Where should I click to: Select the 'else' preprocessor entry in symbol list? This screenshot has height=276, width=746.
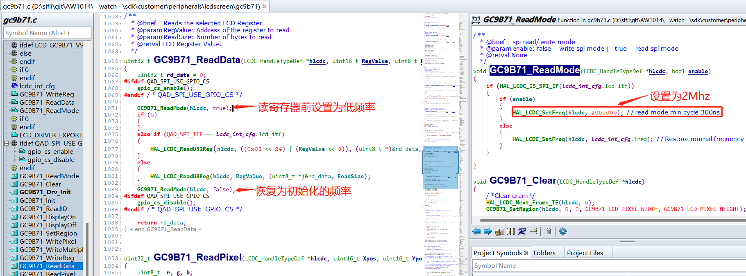click(25, 53)
